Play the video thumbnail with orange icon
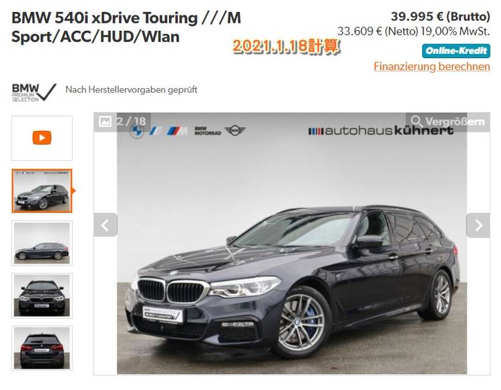 coord(42,138)
